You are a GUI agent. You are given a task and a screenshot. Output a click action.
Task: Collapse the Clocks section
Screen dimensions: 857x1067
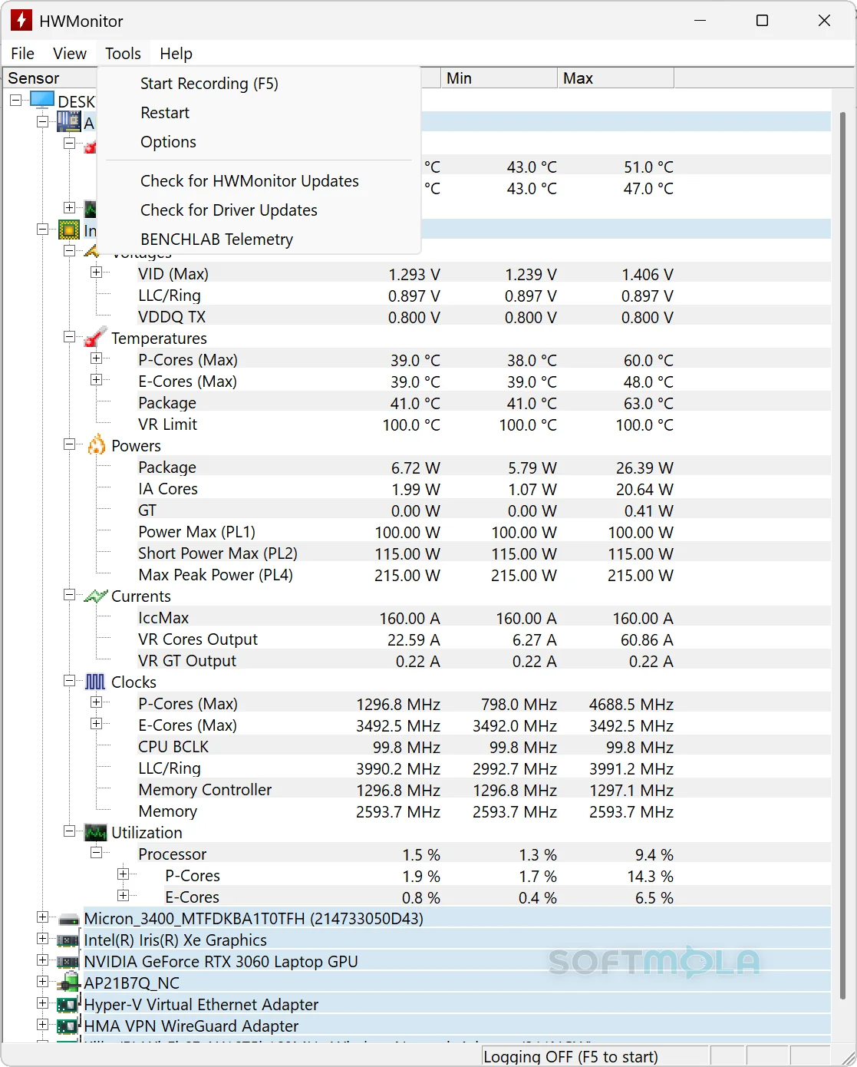pyautogui.click(x=70, y=681)
